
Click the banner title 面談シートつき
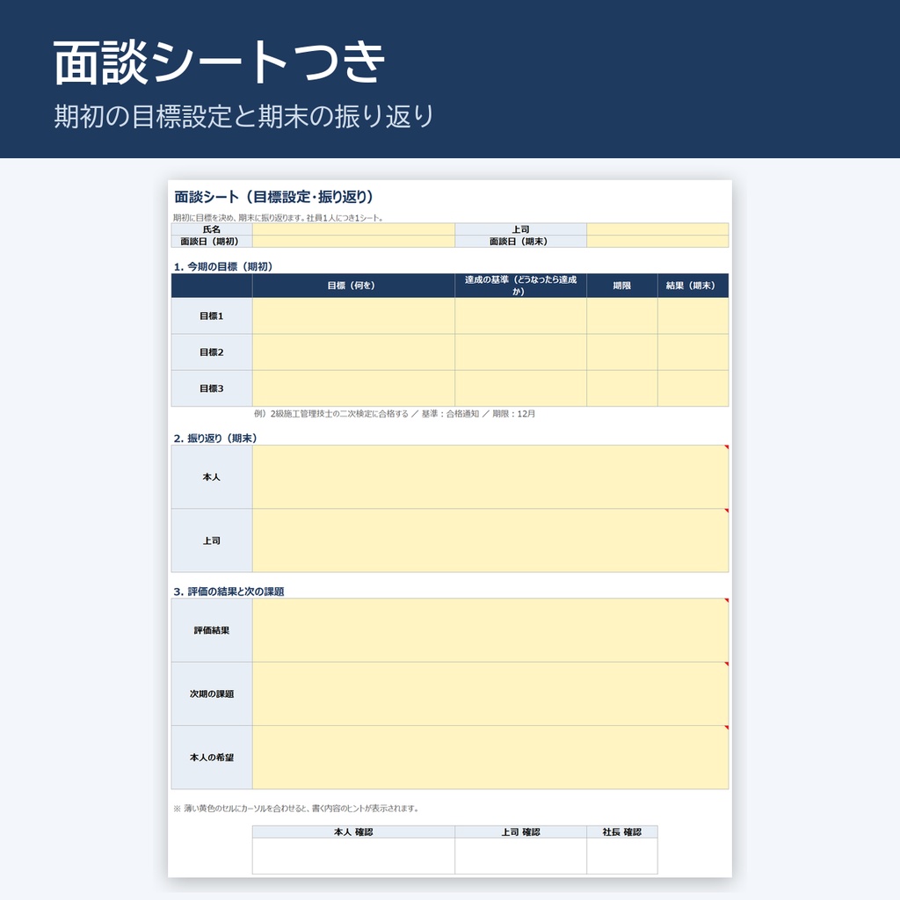[x=219, y=62]
